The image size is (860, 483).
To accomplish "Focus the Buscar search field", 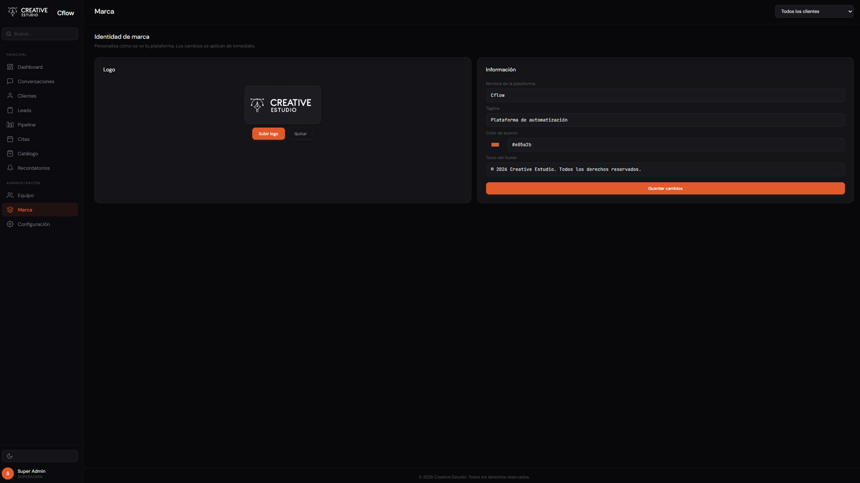I will coord(40,34).
